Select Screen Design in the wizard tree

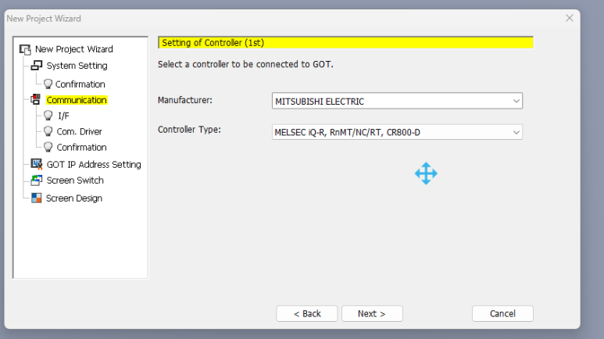(74, 198)
